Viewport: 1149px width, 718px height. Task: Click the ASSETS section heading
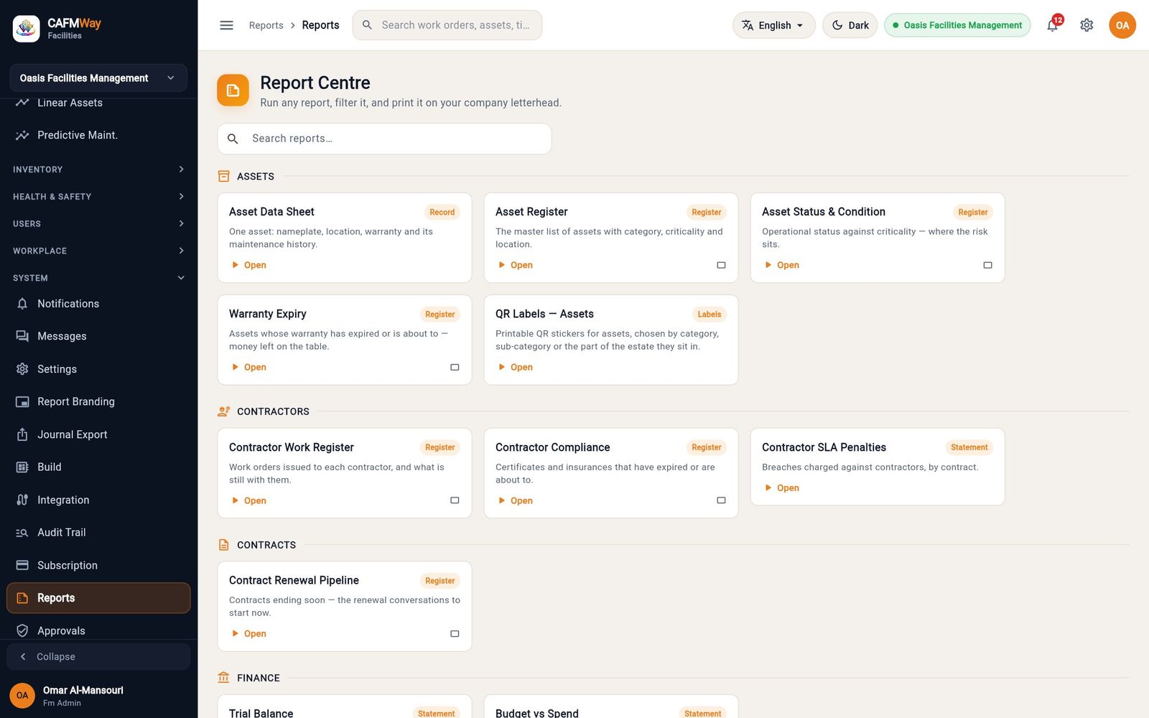tap(256, 176)
